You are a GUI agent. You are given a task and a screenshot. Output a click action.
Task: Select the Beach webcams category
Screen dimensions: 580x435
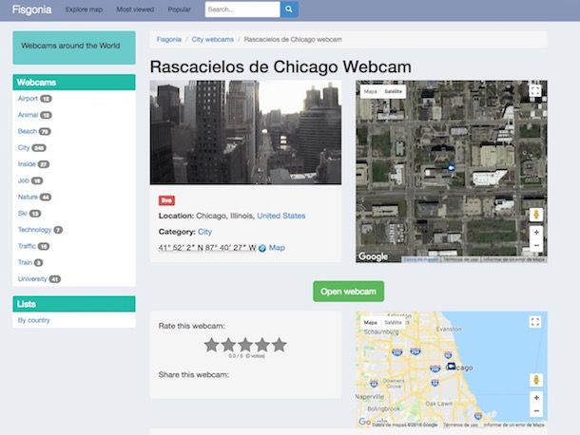(x=27, y=131)
